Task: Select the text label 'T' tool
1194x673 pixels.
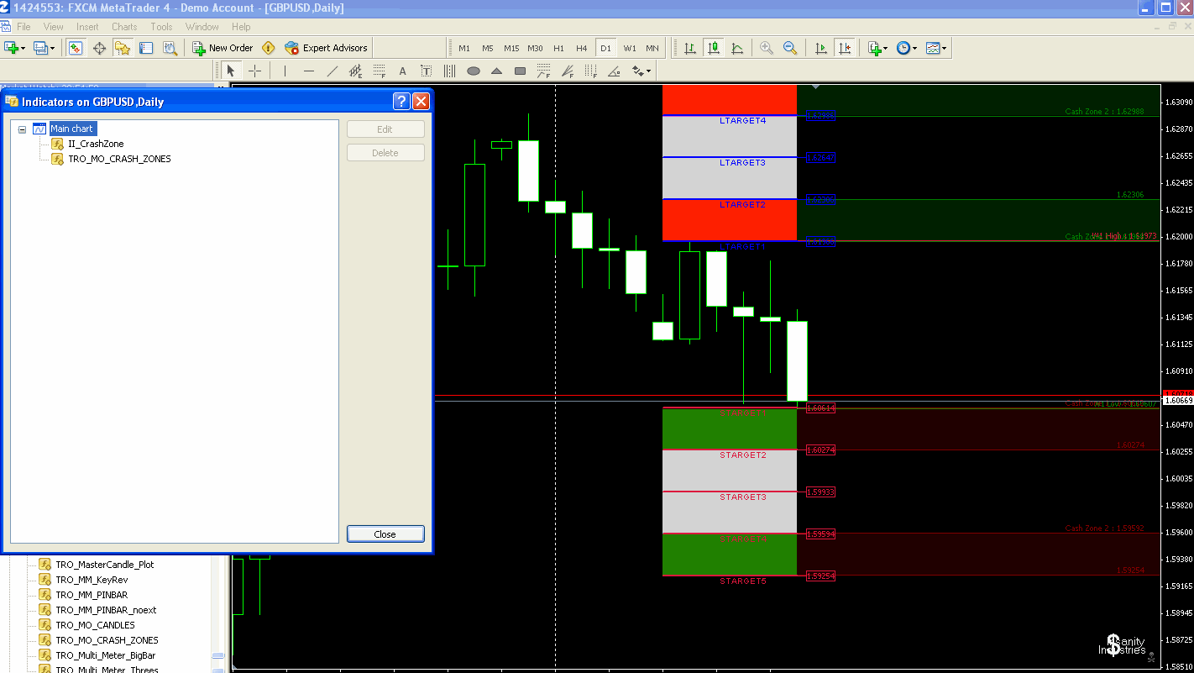Action: pyautogui.click(x=427, y=71)
